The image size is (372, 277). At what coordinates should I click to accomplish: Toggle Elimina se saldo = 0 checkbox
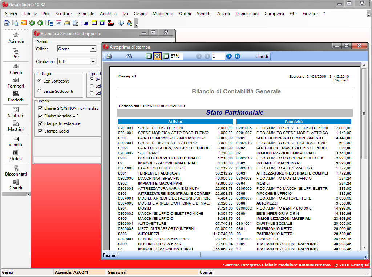pos(40,116)
